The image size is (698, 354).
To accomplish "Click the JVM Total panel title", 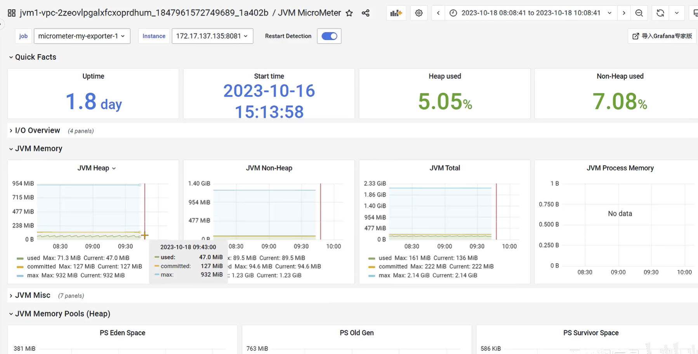I will [445, 168].
